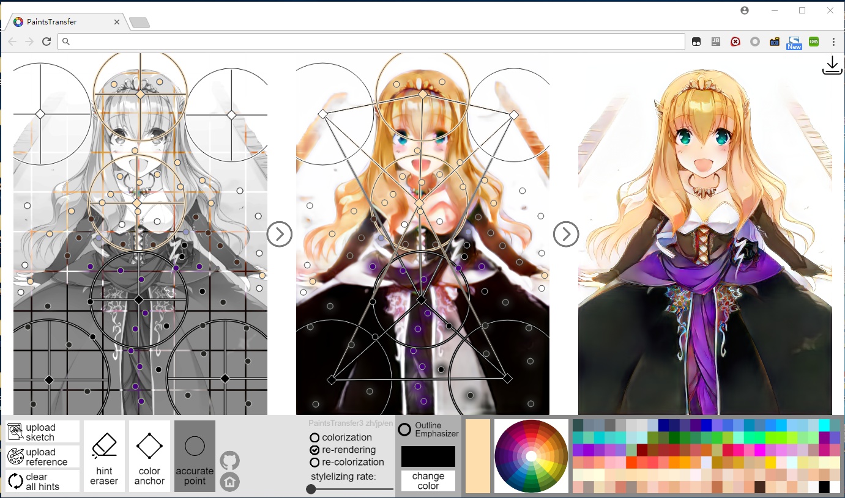Open the gray circle extension icon
This screenshot has width=845, height=498.
(755, 42)
